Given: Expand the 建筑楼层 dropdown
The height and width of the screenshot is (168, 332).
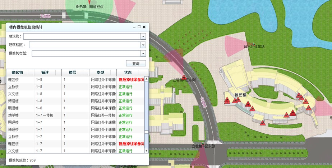Looking at the screenshot, I should coord(143,45).
